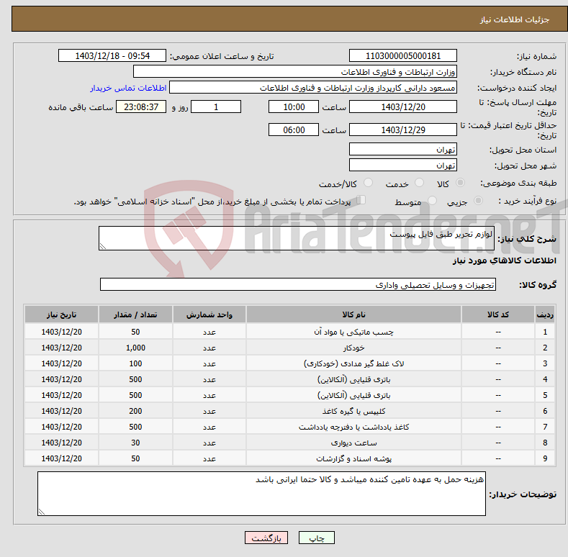
Task: Click the price validity time 06:00 field
Action: pos(294,130)
